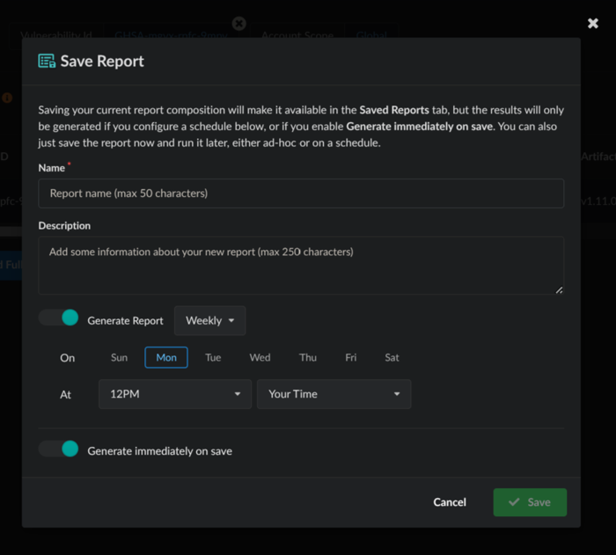Focus the Description text area
The width and height of the screenshot is (616, 555).
(x=300, y=265)
